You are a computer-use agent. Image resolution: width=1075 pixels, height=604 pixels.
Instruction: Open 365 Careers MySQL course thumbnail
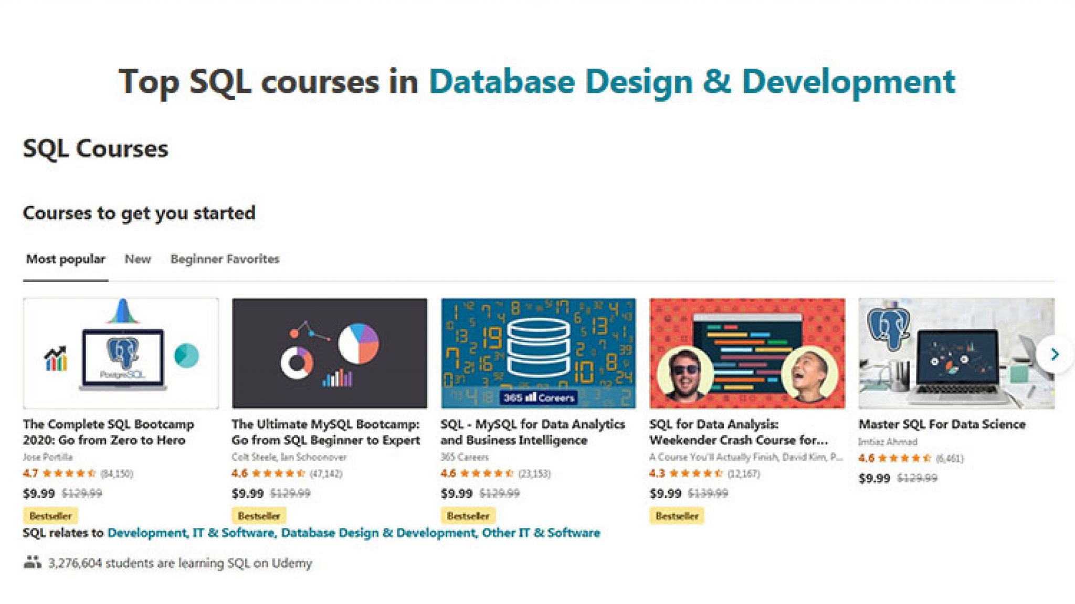click(538, 353)
